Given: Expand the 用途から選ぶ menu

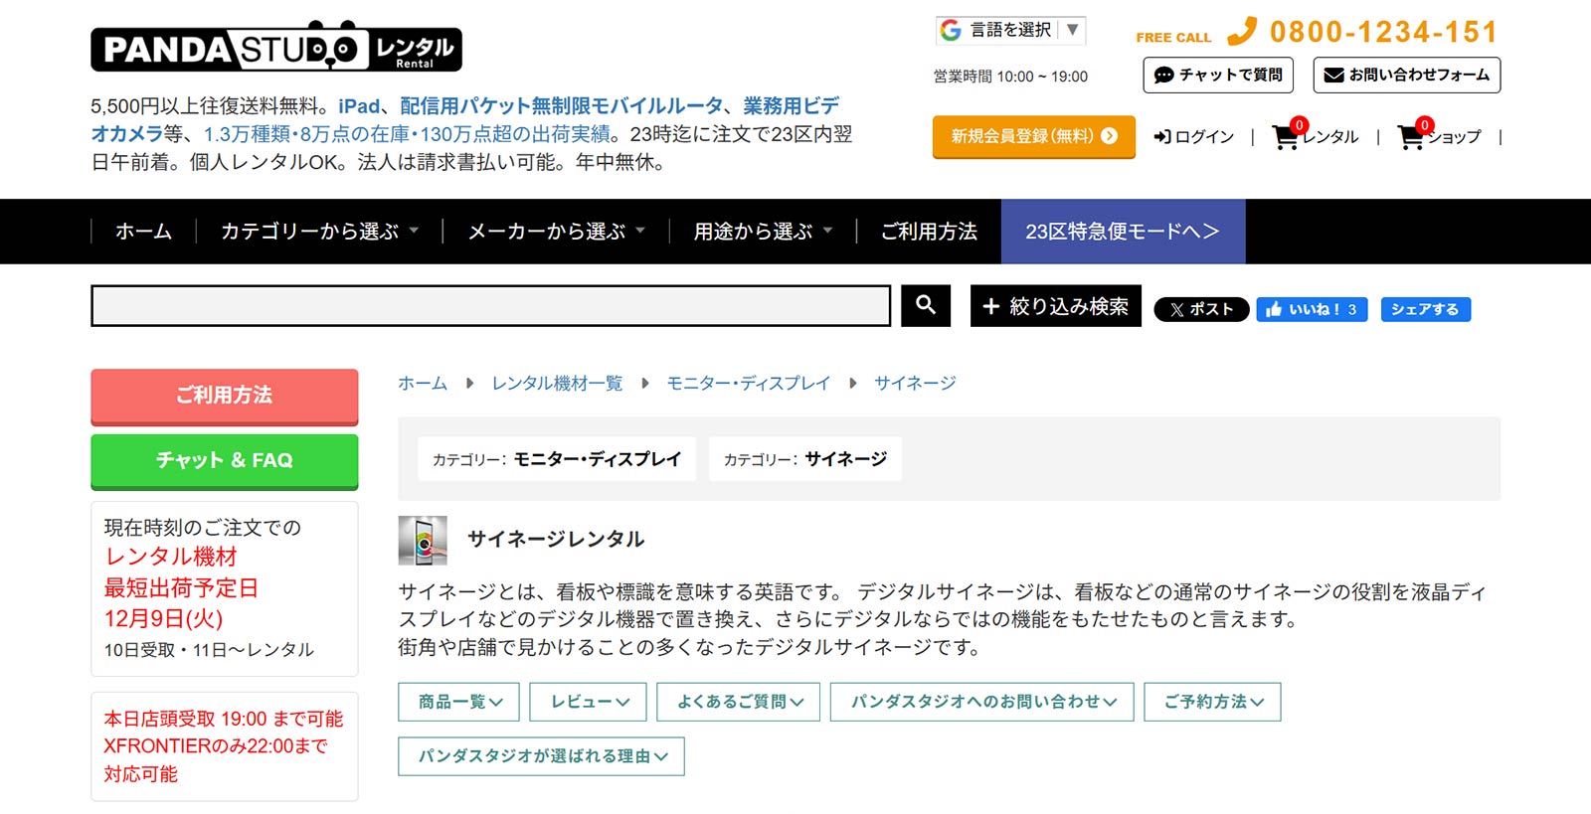Looking at the screenshot, I should [763, 232].
